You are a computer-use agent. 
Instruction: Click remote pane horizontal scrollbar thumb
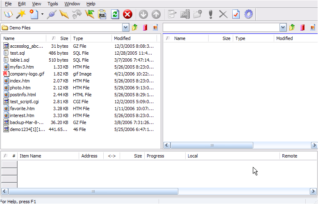212,145
